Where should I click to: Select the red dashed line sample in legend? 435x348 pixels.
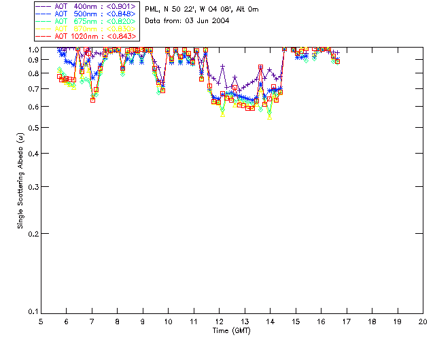point(43,36)
